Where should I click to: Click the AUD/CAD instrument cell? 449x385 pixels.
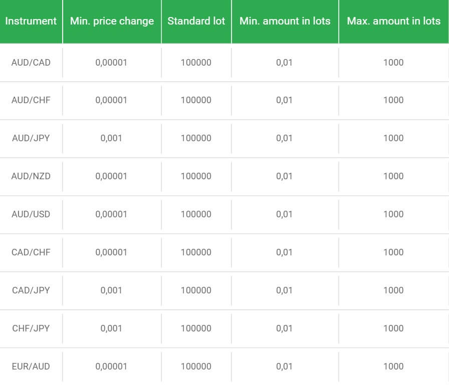click(x=31, y=63)
